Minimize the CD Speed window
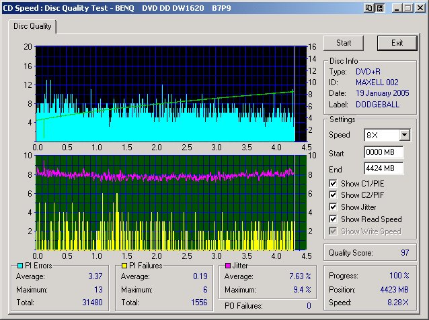This screenshot has width=429, height=320. click(397, 8)
